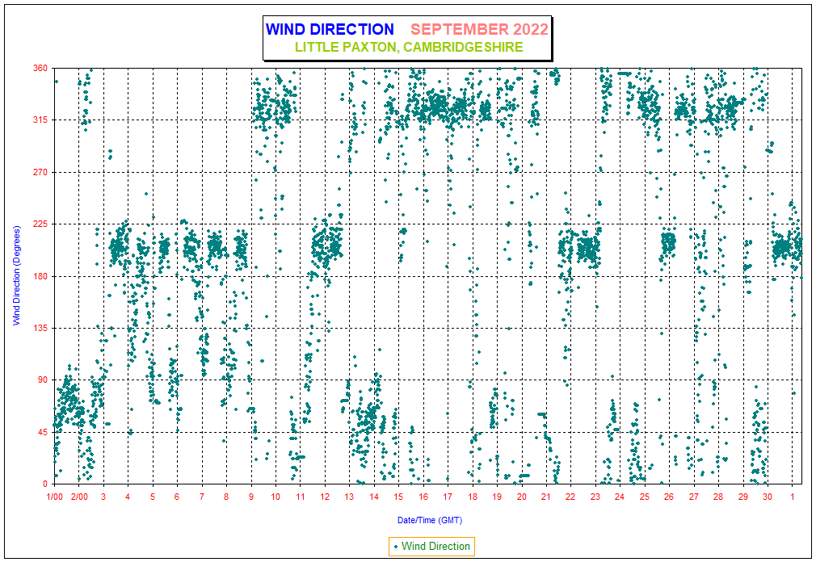
Task: Click the 270 y-axis value
Action: pos(40,172)
